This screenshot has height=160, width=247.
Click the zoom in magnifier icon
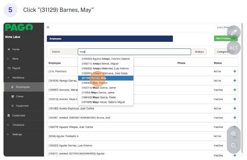click(x=233, y=134)
